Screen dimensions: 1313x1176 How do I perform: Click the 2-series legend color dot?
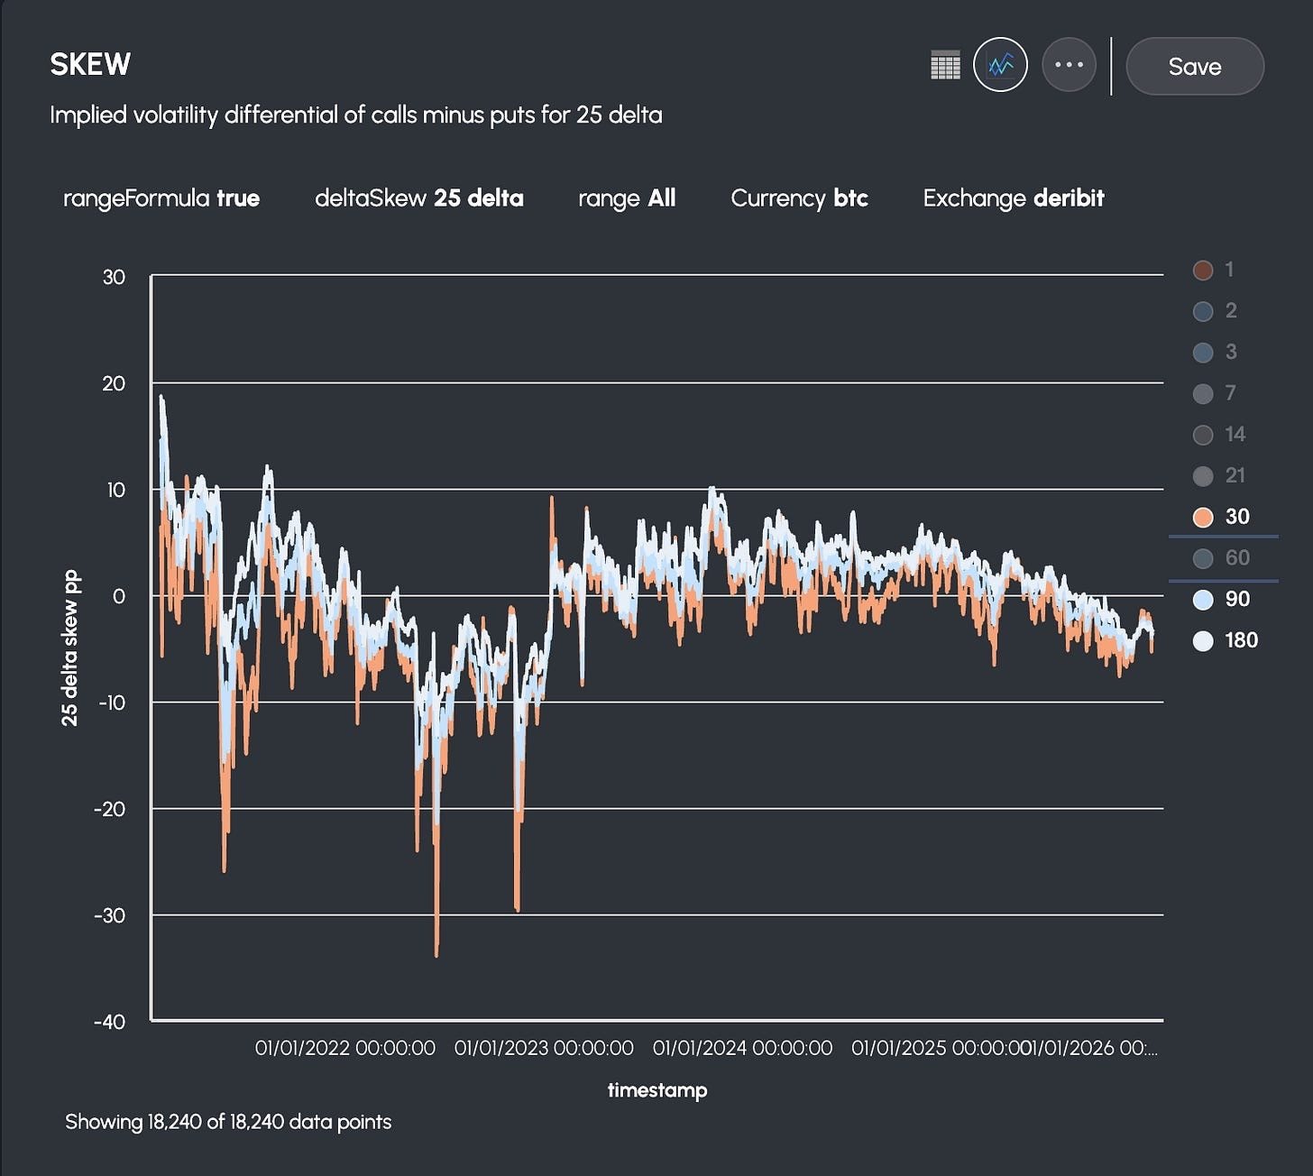click(1201, 310)
